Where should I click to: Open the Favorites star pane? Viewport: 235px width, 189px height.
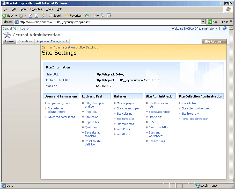tap(74, 16)
